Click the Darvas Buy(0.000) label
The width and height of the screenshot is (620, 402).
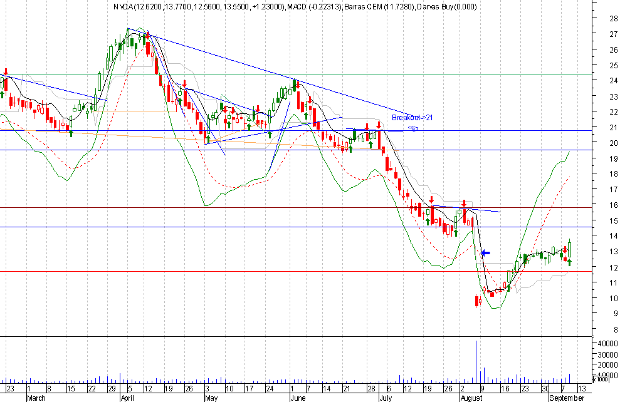pyautogui.click(x=447, y=7)
